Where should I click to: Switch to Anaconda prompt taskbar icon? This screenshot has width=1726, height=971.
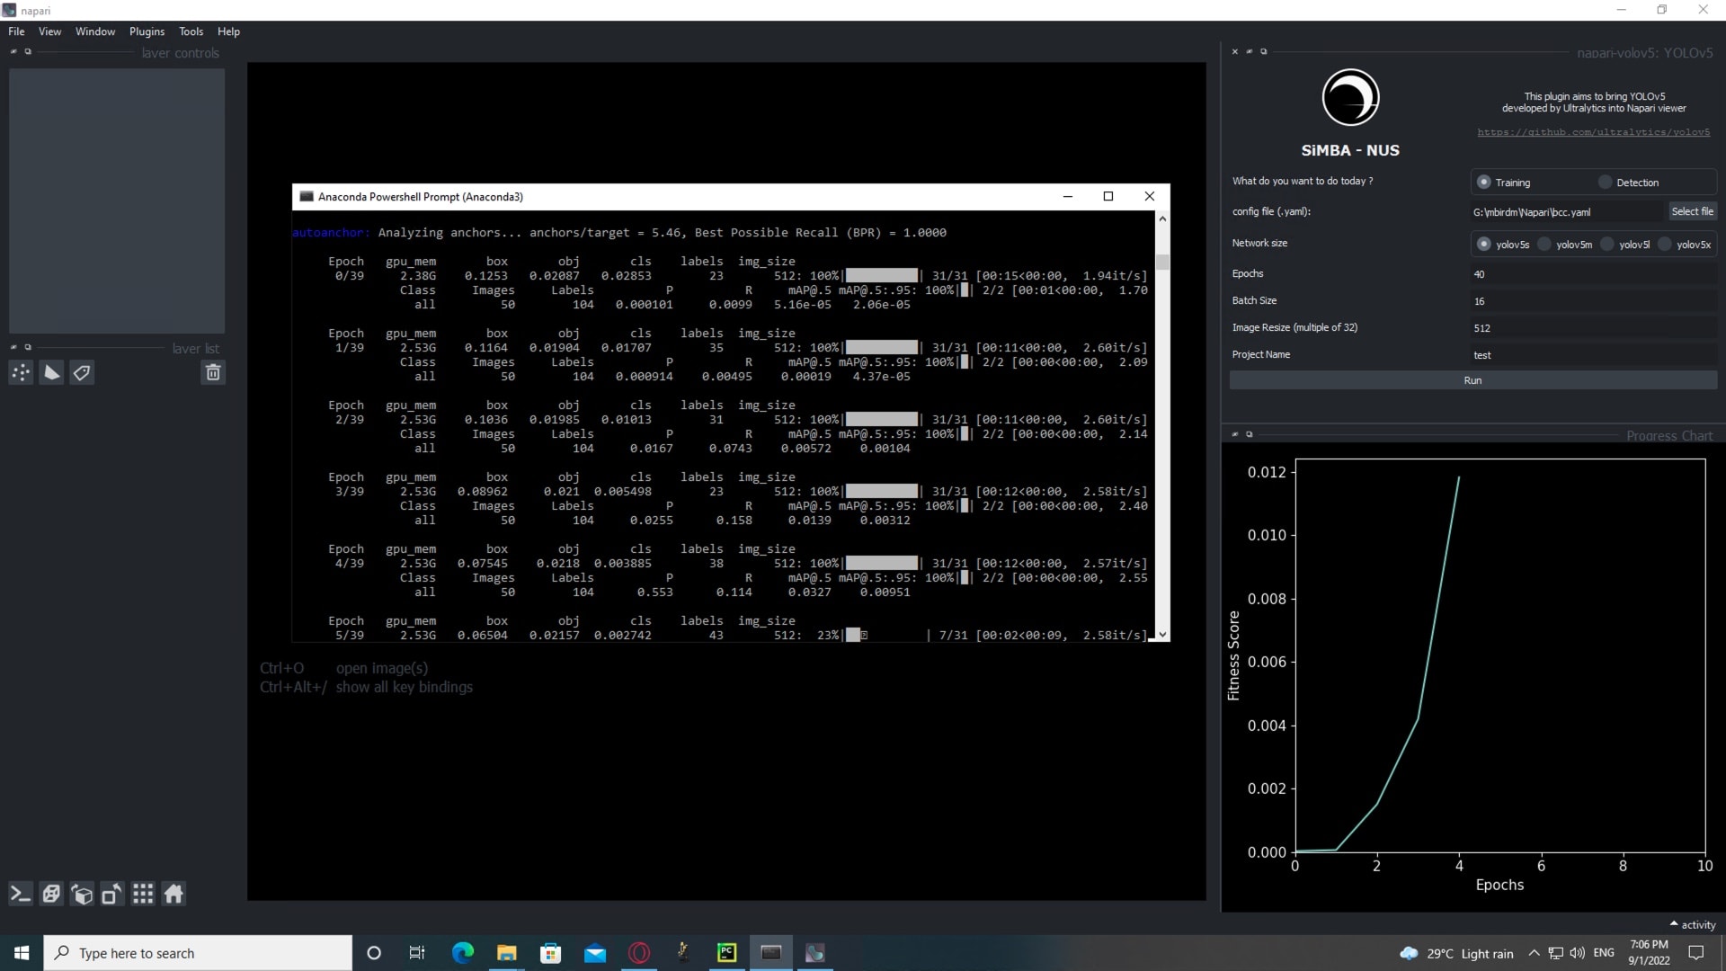(x=771, y=953)
